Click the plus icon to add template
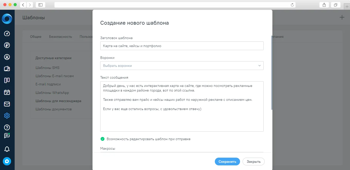350x170 pixels. tap(342, 17)
